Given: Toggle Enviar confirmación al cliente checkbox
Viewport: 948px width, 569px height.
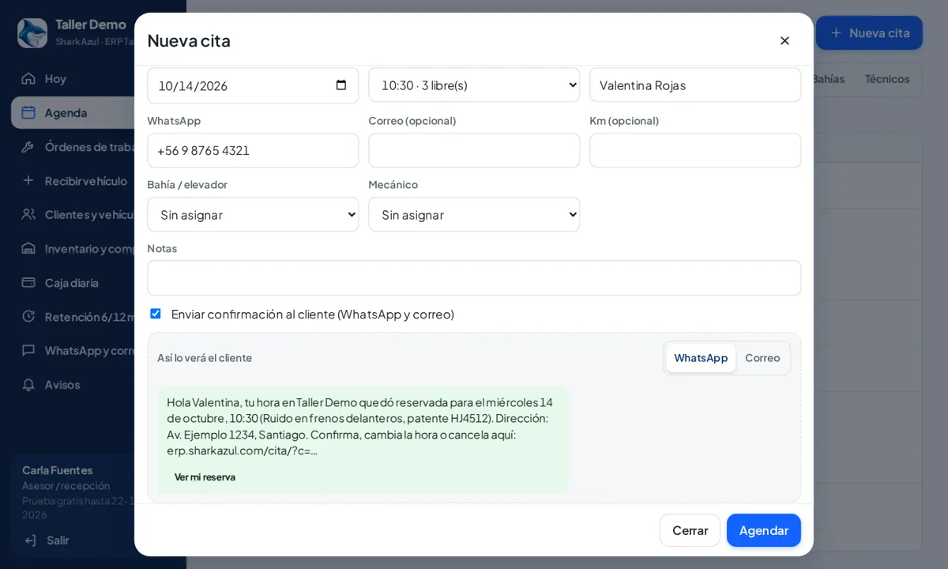Looking at the screenshot, I should tap(156, 314).
